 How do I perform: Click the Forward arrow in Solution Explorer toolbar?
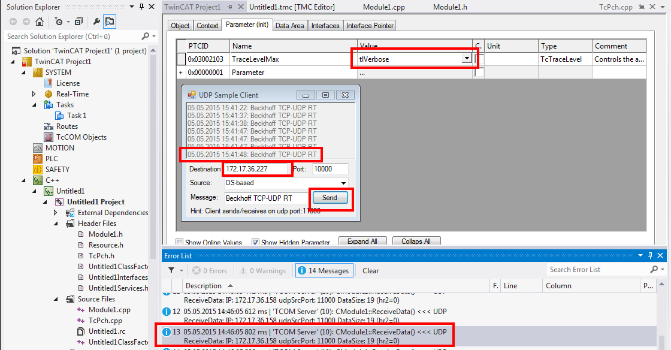point(26,22)
